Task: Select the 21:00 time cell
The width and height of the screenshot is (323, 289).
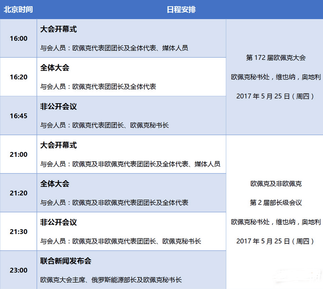Action: pos(19,154)
